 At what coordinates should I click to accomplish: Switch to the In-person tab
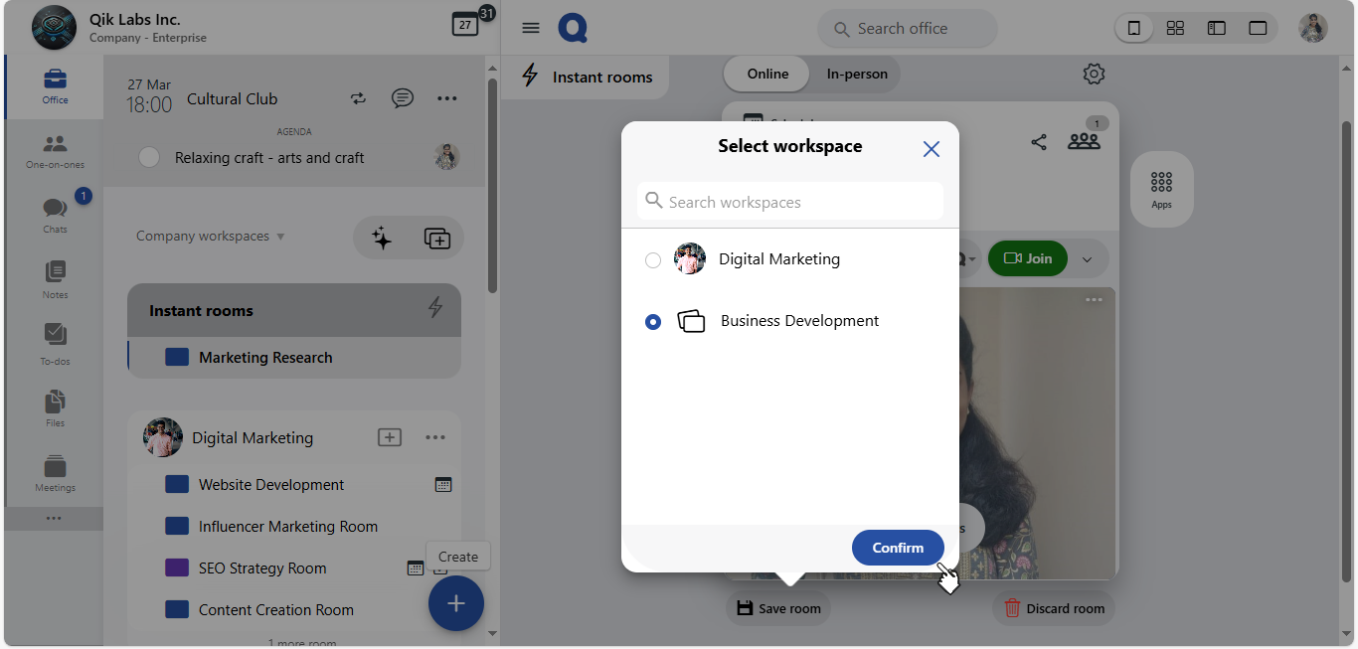[857, 74]
